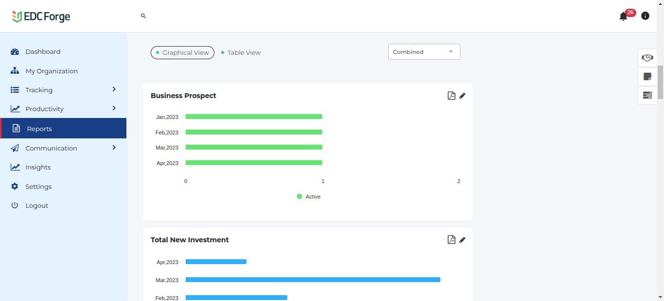The width and height of the screenshot is (664, 301).
Task: Open the info icon in header
Action: [645, 16]
